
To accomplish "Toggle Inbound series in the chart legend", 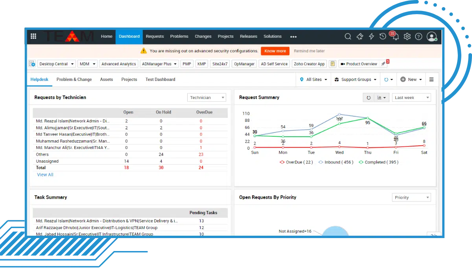I will click(336, 162).
